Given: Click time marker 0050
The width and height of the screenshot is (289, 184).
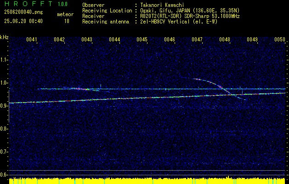Looking at the screenshot, I should coord(280,40).
